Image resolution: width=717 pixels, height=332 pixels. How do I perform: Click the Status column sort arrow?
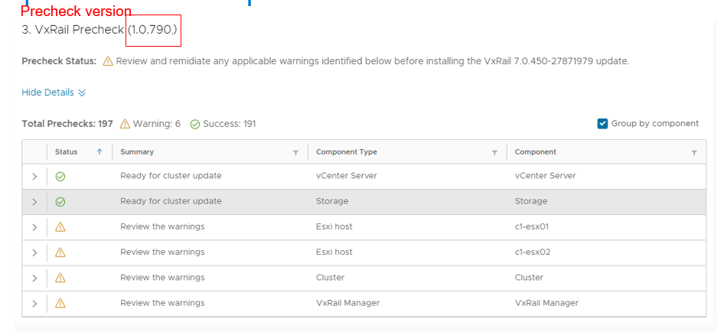(x=99, y=152)
